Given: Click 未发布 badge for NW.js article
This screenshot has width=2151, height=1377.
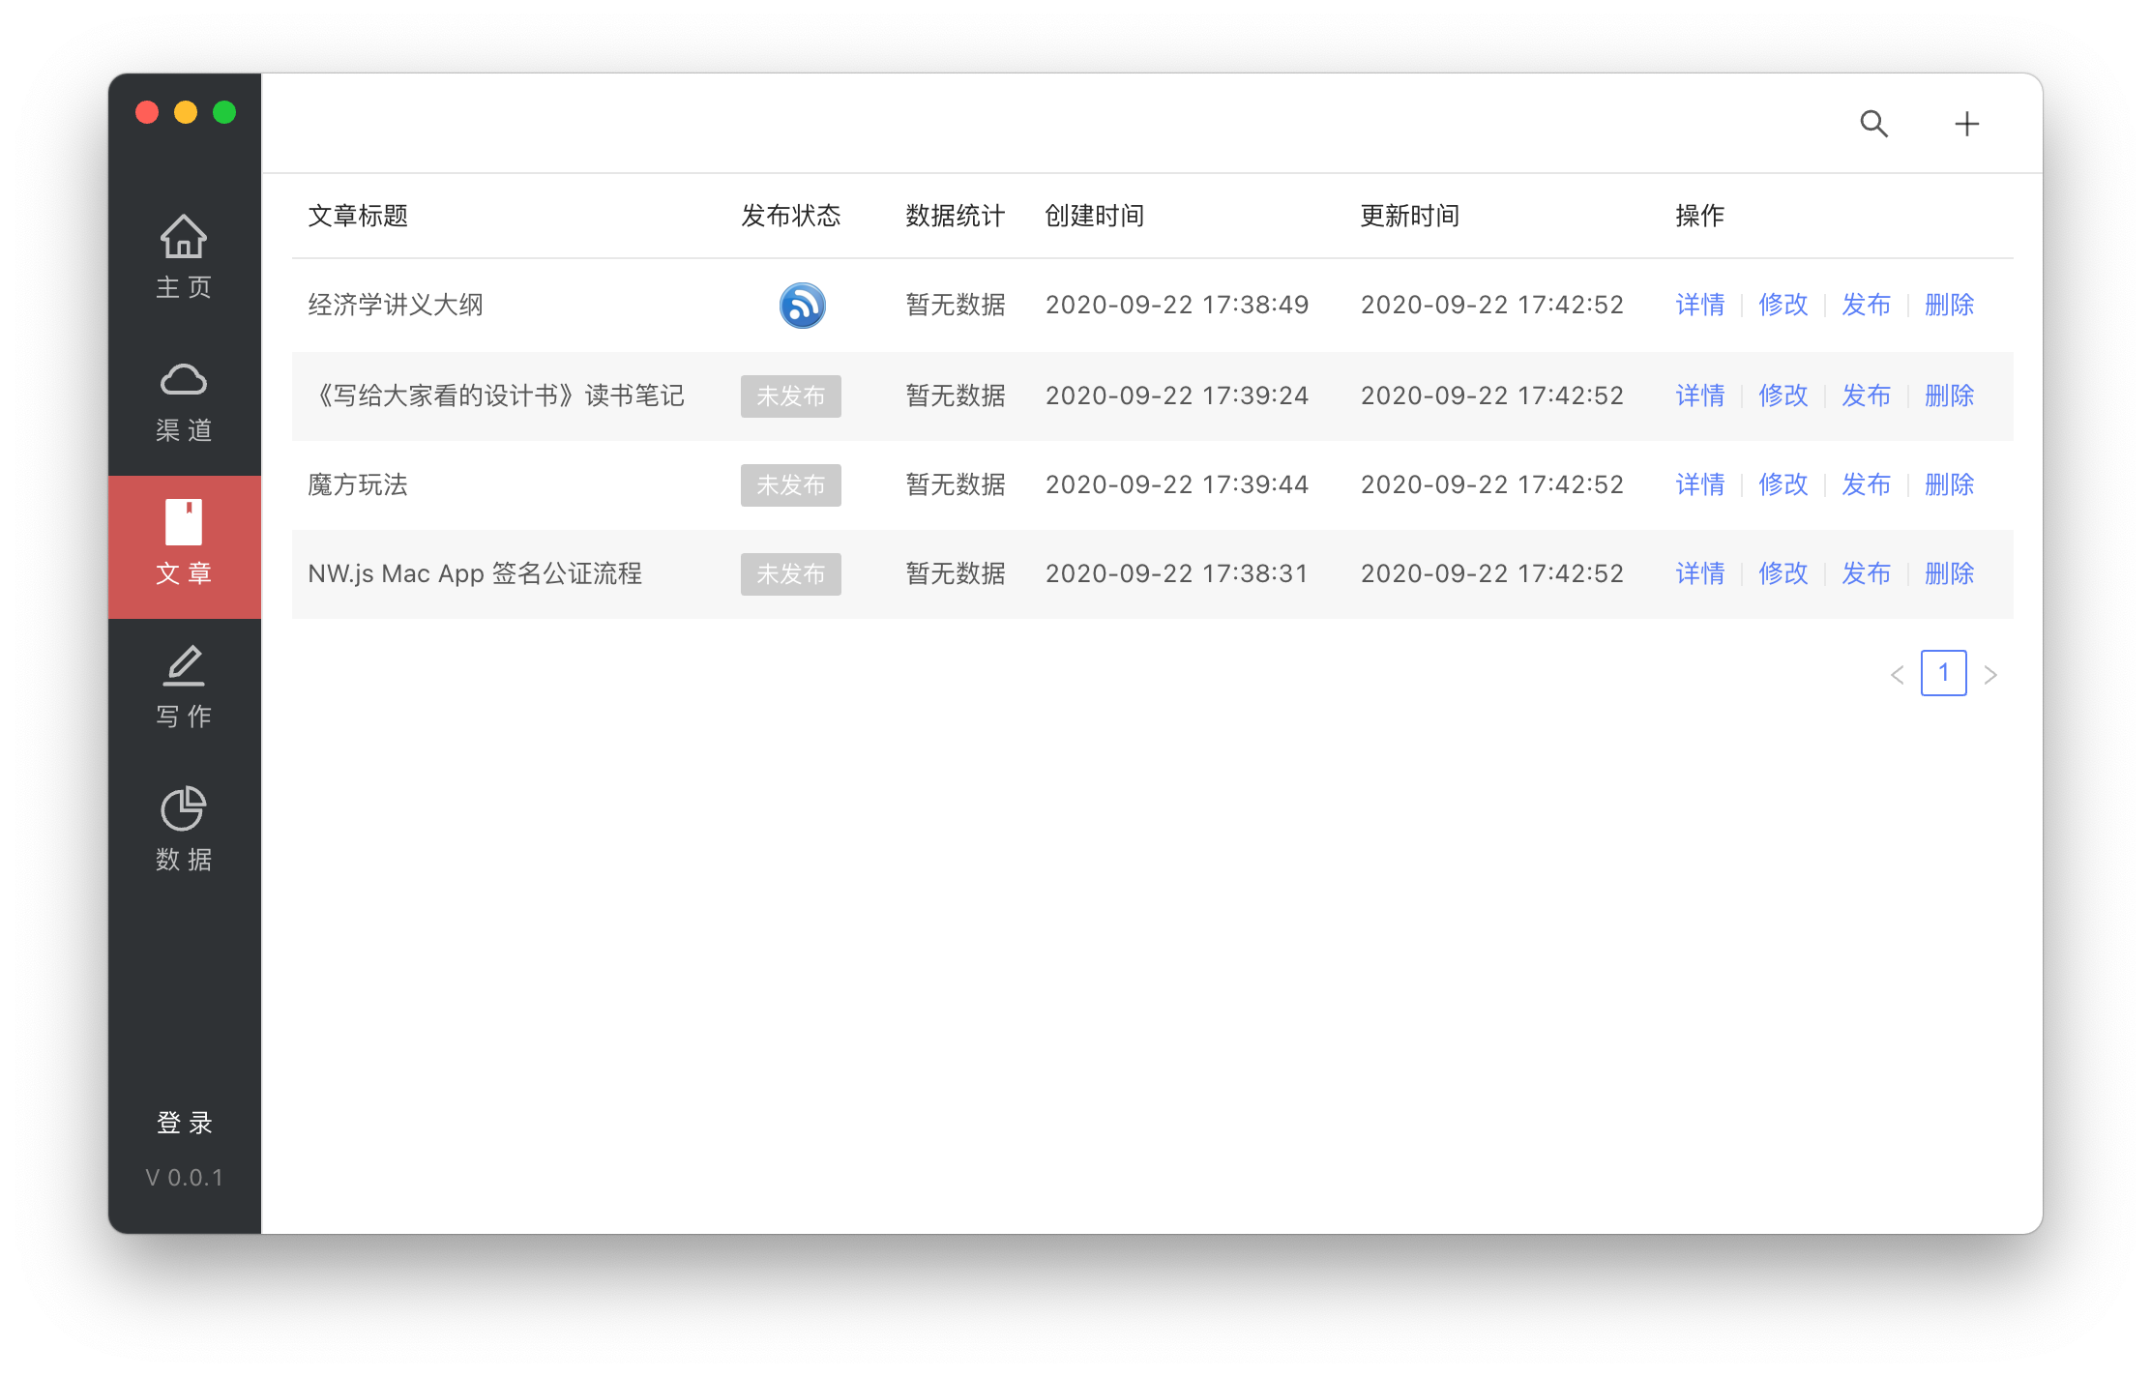Looking at the screenshot, I should 790,574.
